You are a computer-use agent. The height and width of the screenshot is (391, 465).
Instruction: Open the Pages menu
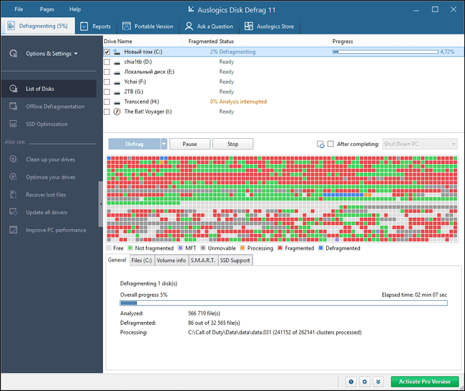coord(47,9)
